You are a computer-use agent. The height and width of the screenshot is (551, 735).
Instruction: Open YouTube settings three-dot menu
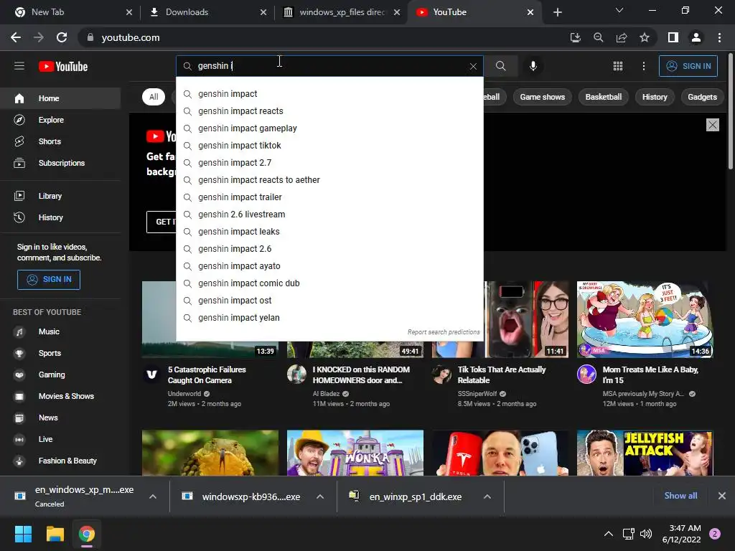(644, 66)
